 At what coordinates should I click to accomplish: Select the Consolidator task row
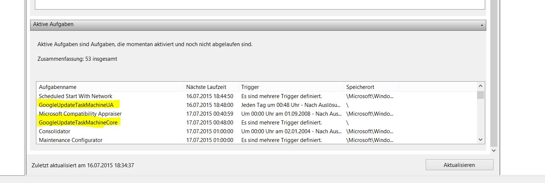tap(55, 131)
